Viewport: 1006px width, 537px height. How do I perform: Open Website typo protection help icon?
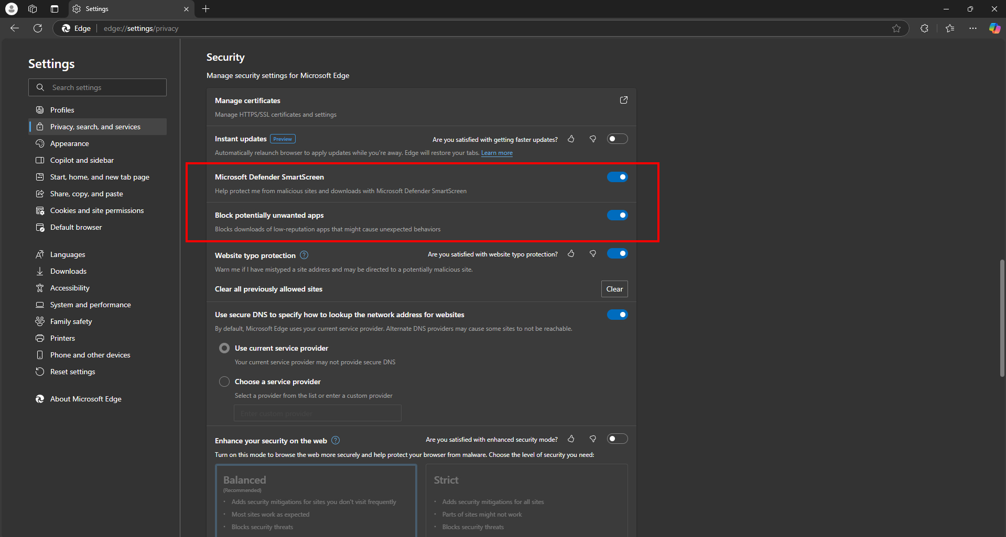pos(304,255)
